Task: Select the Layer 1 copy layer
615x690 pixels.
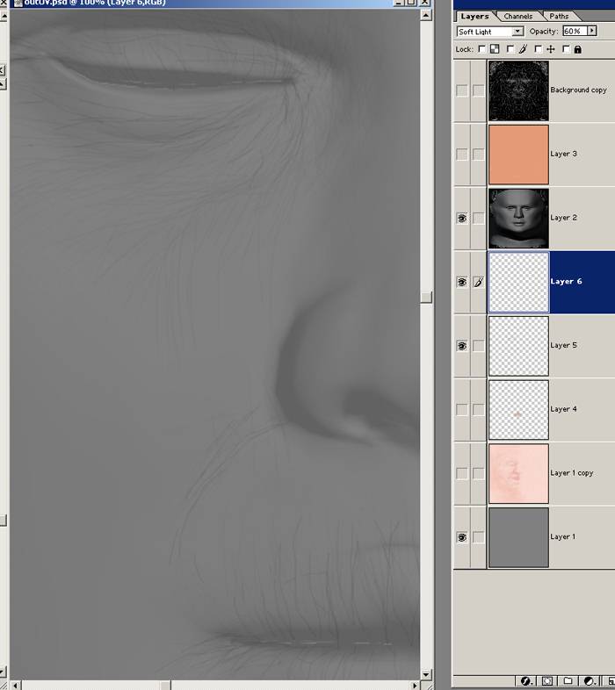Action: click(571, 473)
